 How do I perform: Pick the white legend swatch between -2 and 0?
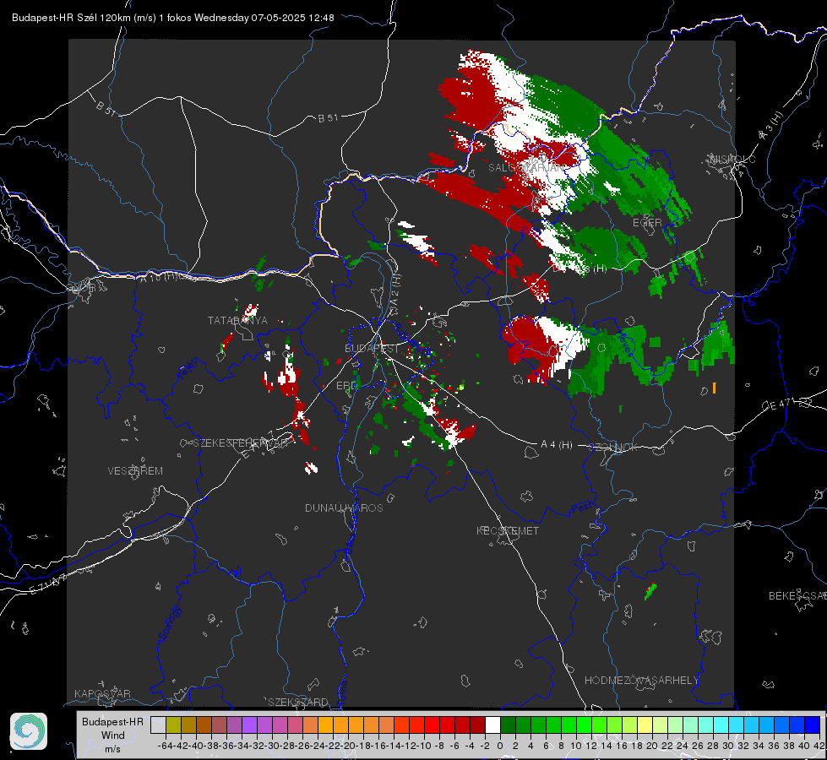point(492,725)
